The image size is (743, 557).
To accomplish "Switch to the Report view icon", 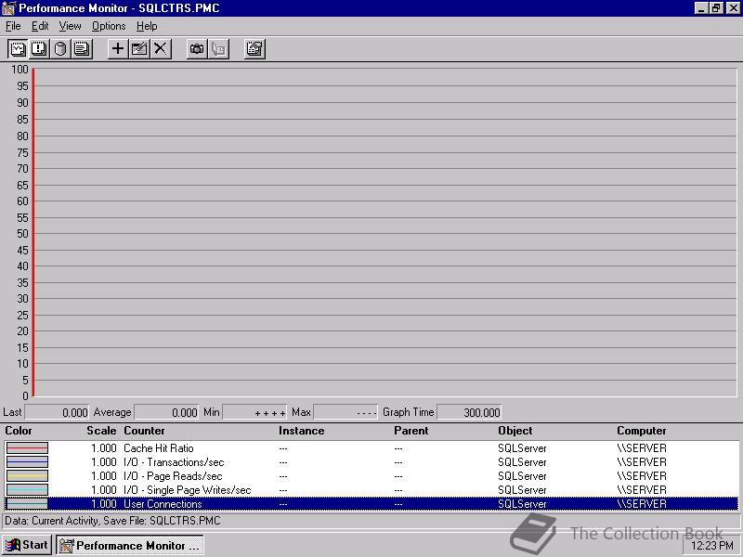I will [x=82, y=49].
